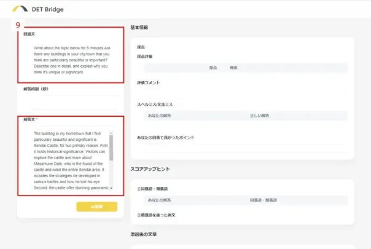Click the 採点詳細 label
Viewport: 371px width, 249px height.
pos(145,57)
